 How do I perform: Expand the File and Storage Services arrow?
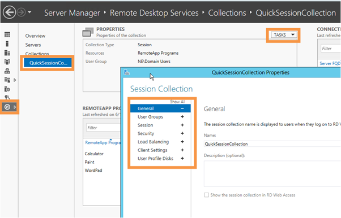(15, 80)
